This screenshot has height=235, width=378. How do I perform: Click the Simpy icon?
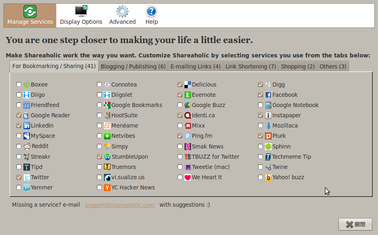[x=107, y=146]
